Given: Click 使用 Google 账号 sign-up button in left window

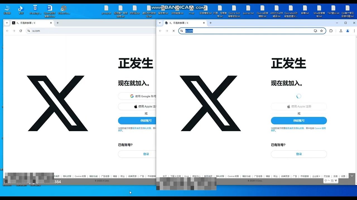Looking at the screenshot, I should [137, 96].
